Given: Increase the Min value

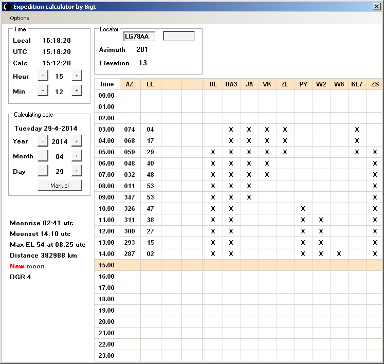Looking at the screenshot, I should coord(77,91).
